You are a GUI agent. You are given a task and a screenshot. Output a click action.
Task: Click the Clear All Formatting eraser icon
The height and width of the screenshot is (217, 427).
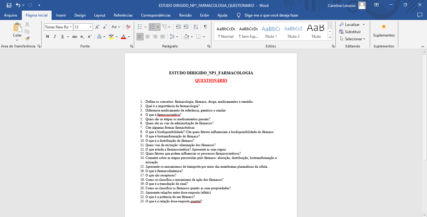pyautogui.click(x=128, y=27)
